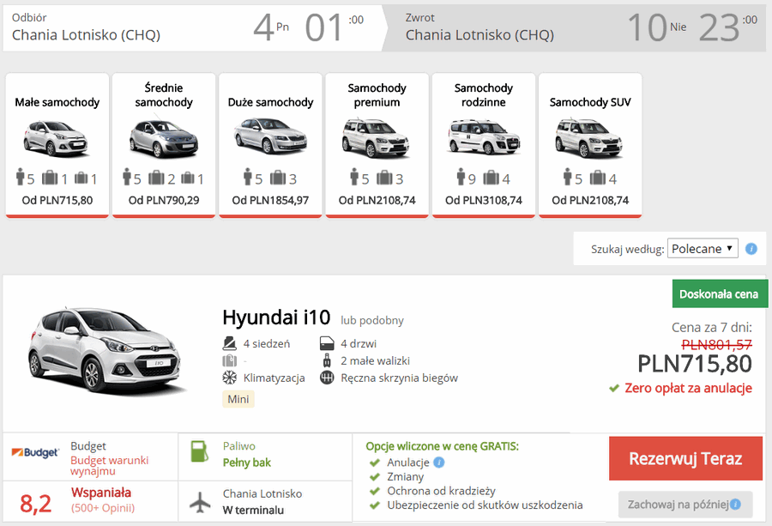This screenshot has height=526, width=772.
Task: Click the car seat icon
Action: 229,344
